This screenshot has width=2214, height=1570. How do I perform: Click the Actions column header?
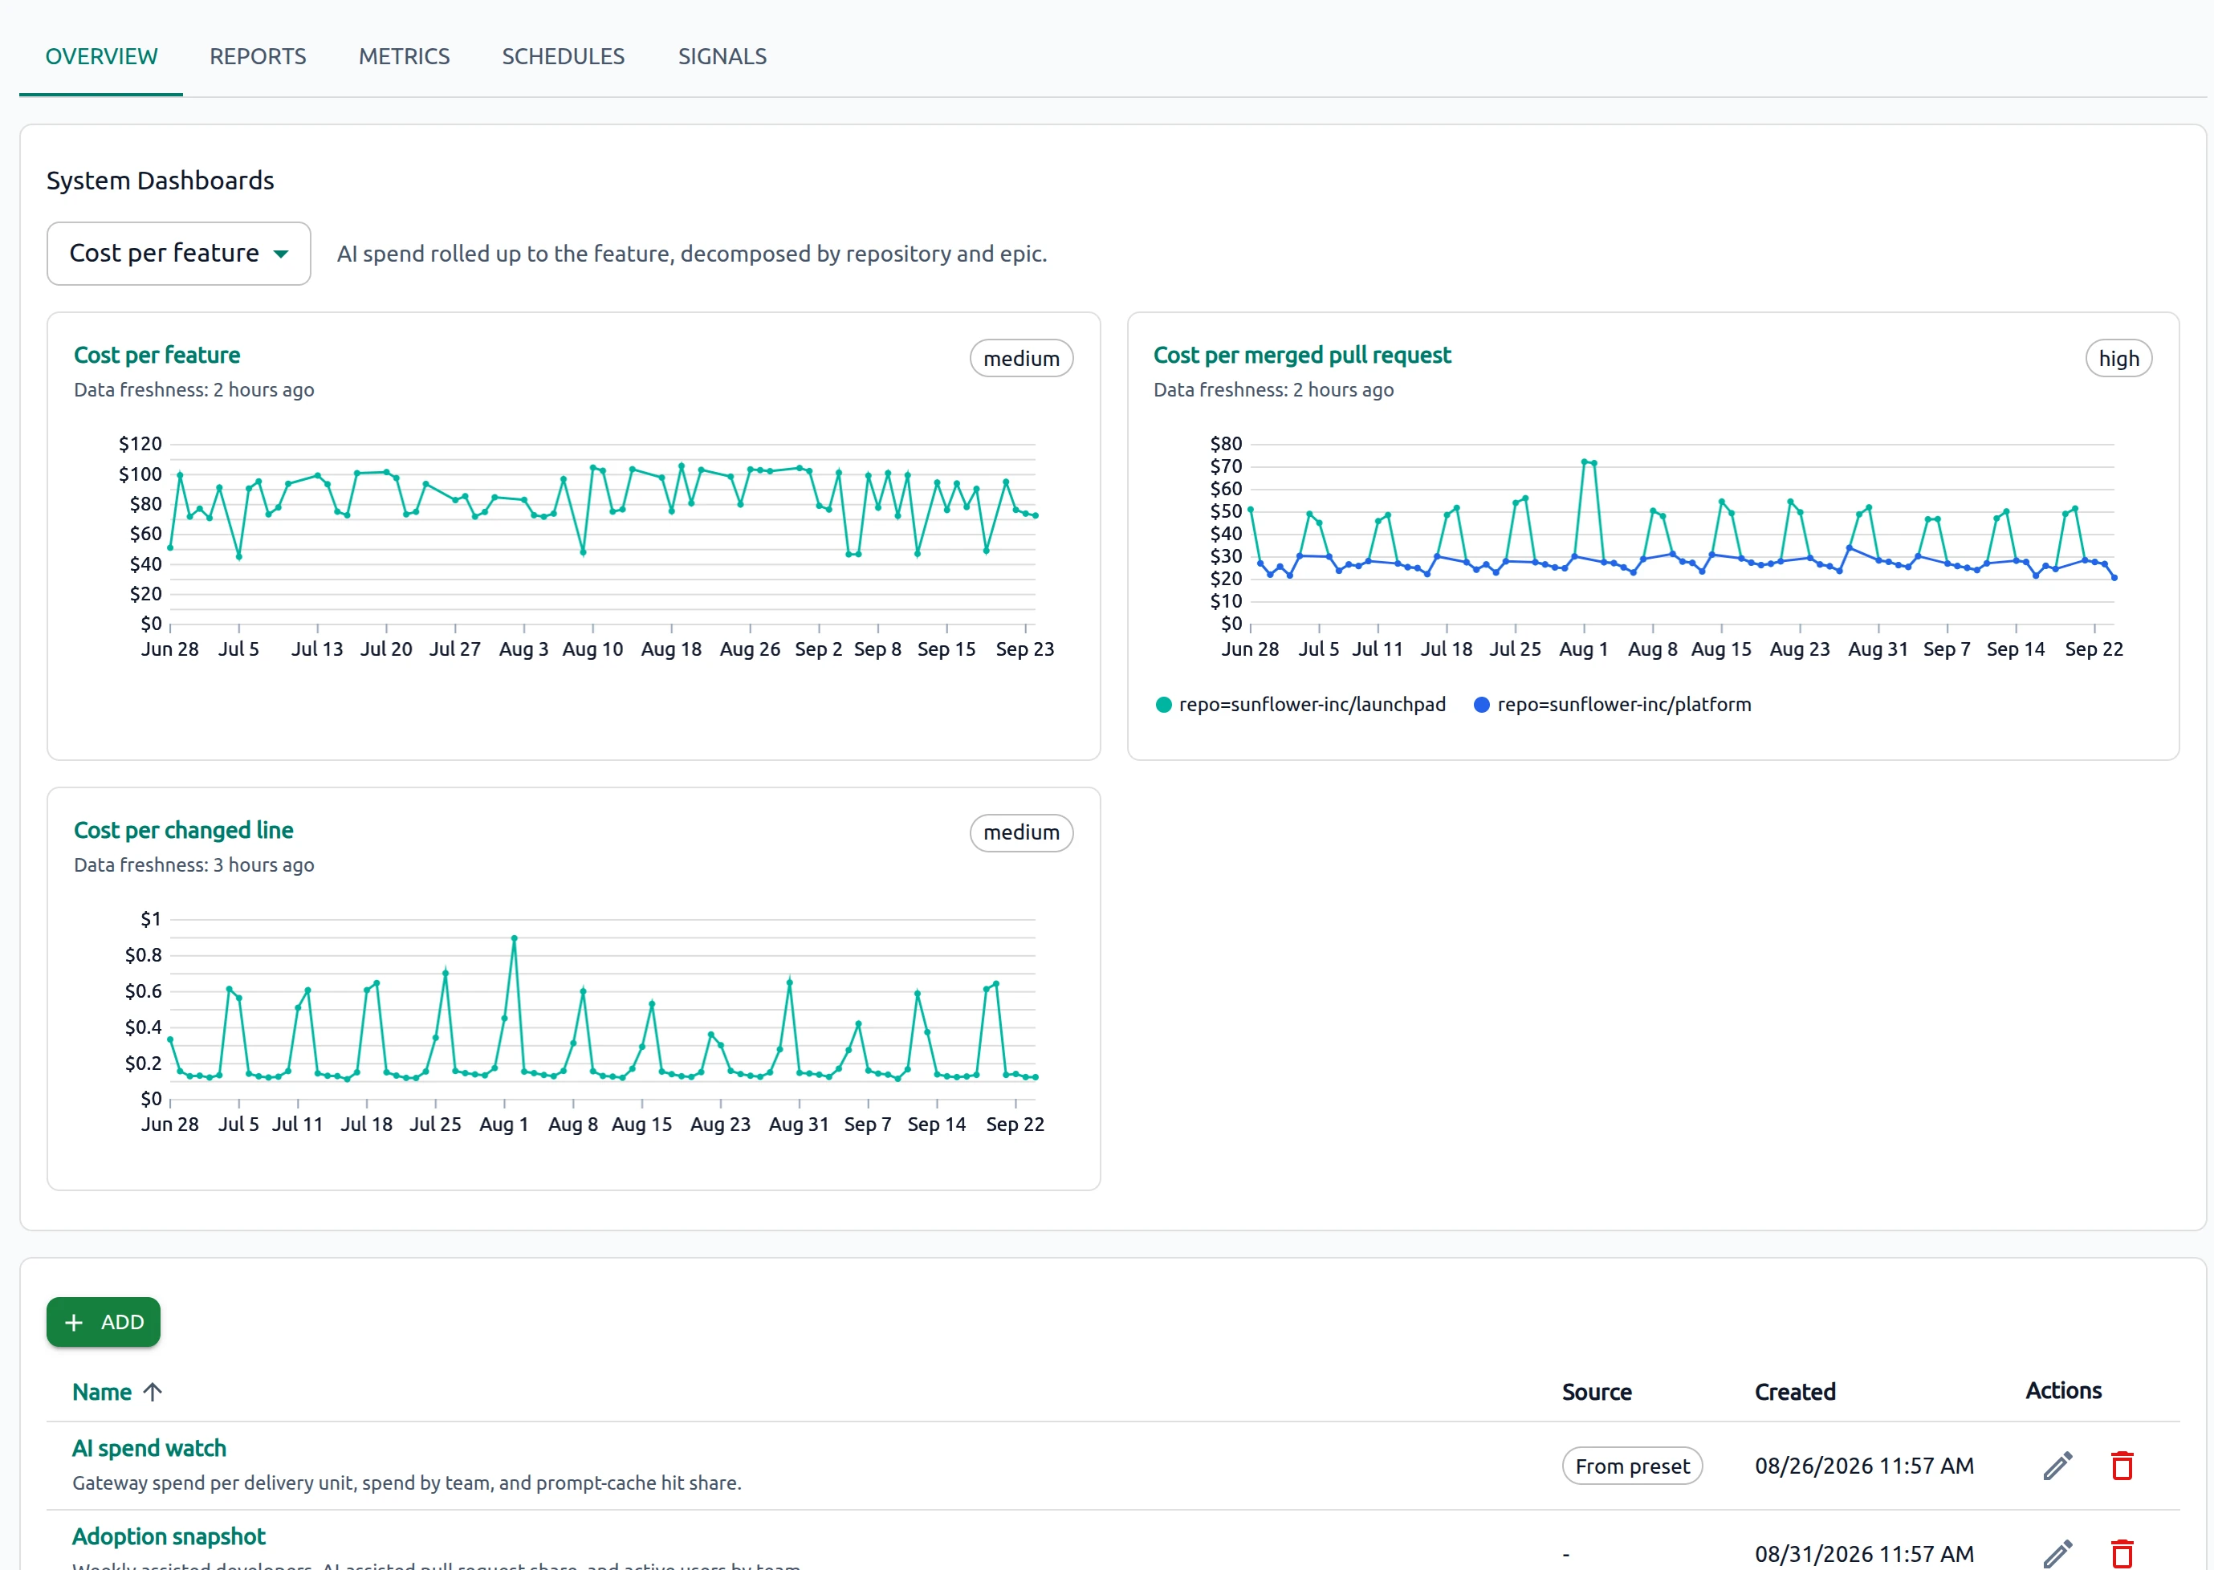coord(2063,1391)
